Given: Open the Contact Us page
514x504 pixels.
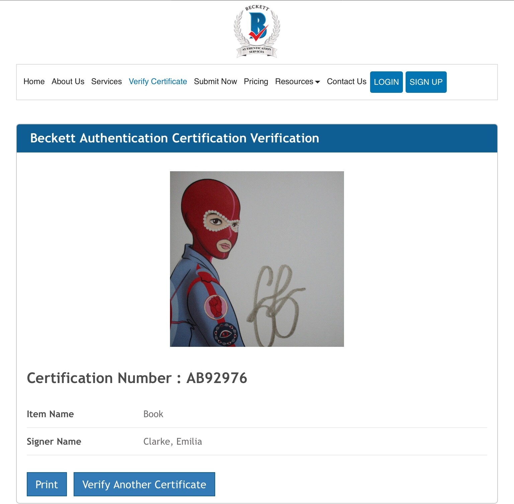Looking at the screenshot, I should (x=347, y=81).
